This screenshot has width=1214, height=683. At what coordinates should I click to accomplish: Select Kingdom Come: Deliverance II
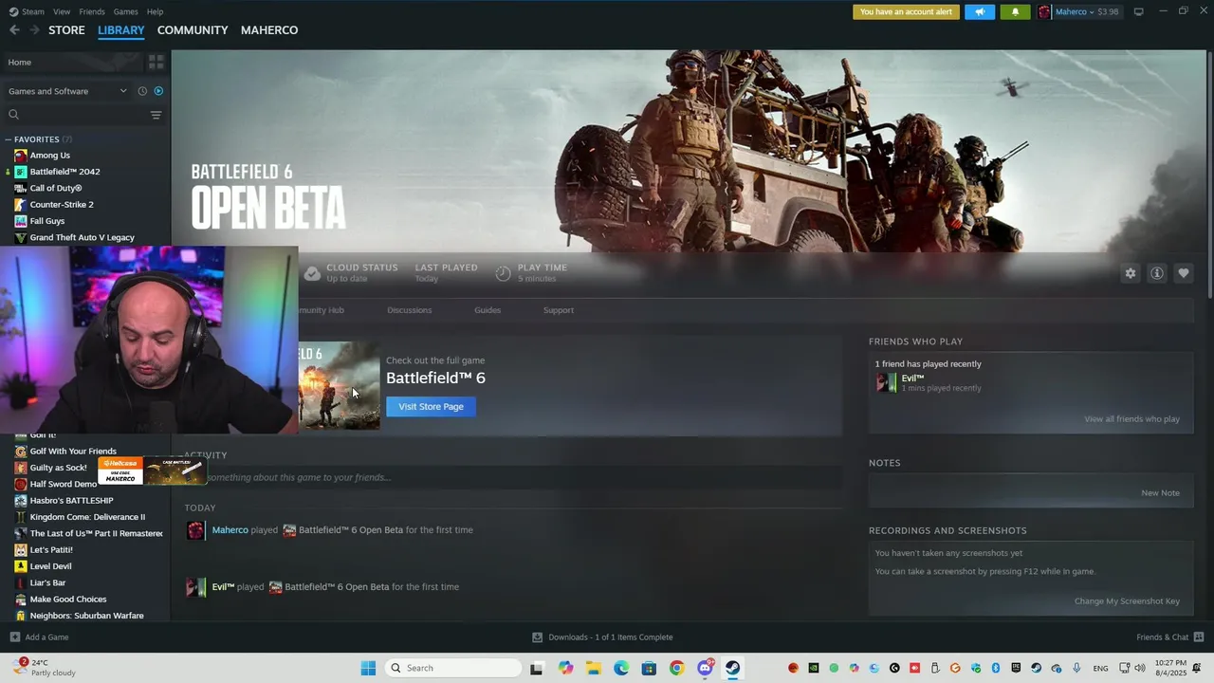click(x=87, y=517)
